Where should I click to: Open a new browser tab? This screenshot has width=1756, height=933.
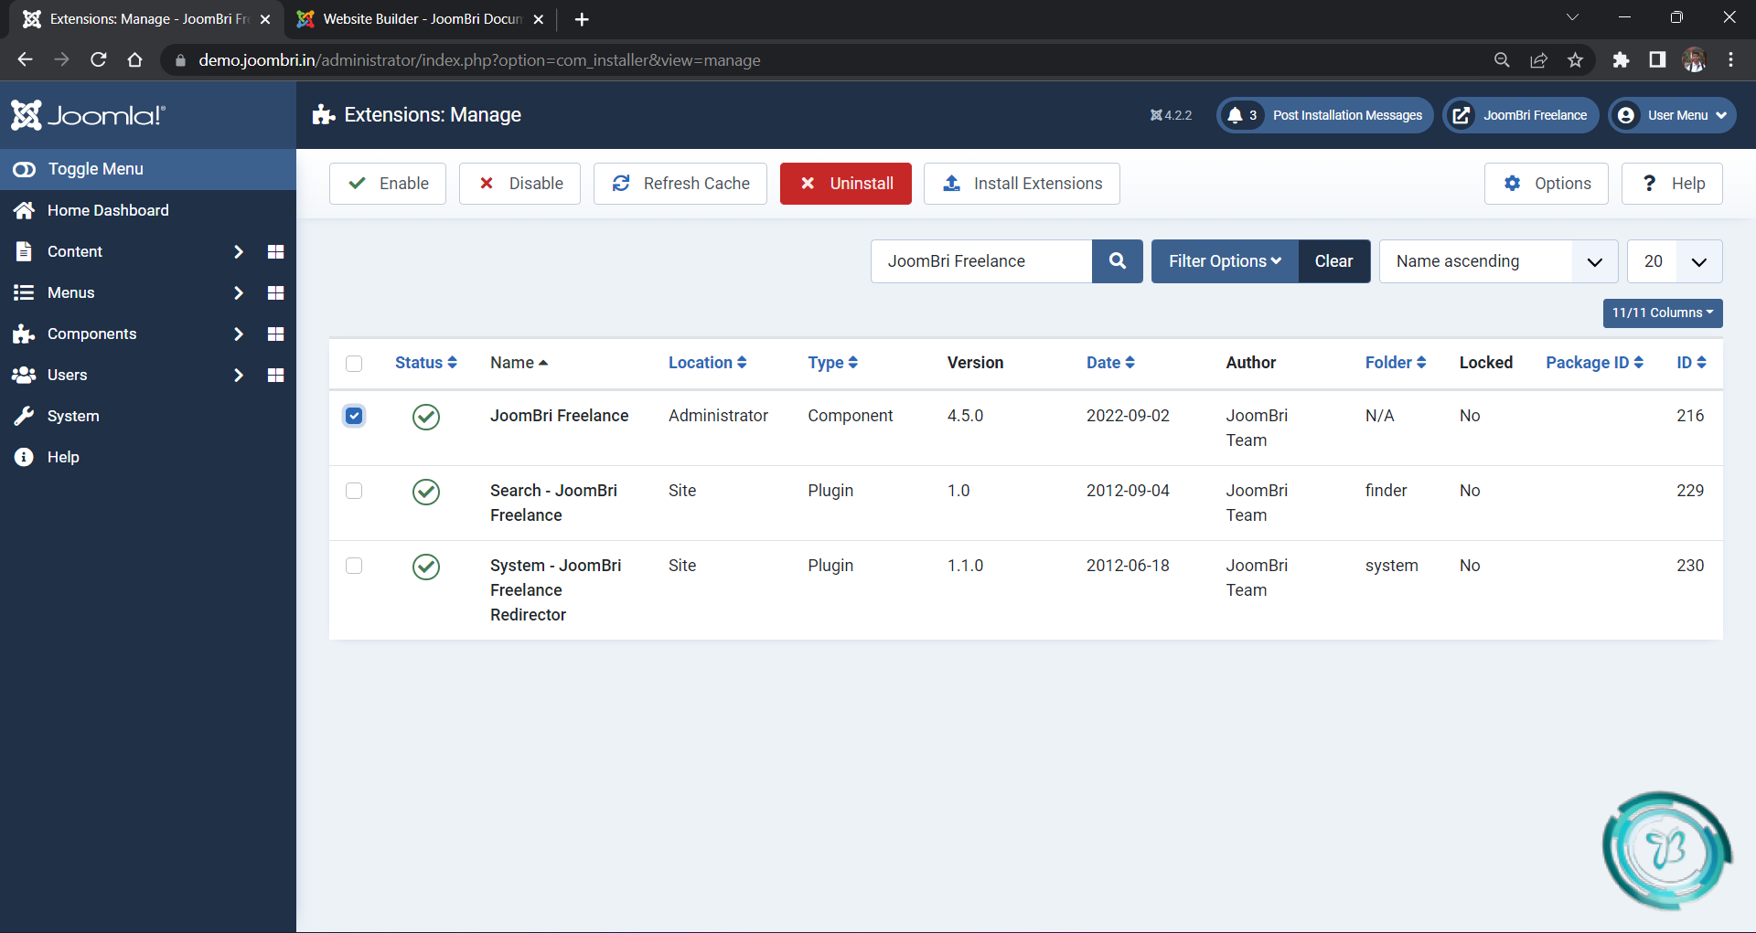click(x=582, y=19)
